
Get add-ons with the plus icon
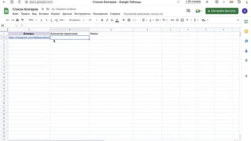pyautogui.click(x=246, y=76)
